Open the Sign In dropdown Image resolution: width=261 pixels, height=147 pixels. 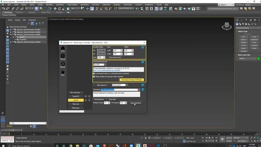226,4
